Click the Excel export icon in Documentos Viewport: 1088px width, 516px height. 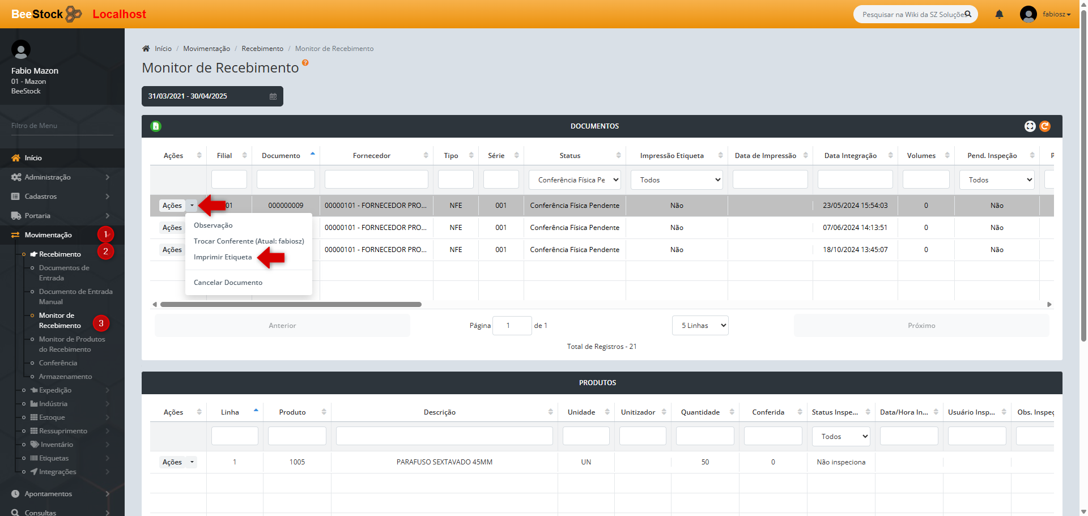pyautogui.click(x=156, y=126)
